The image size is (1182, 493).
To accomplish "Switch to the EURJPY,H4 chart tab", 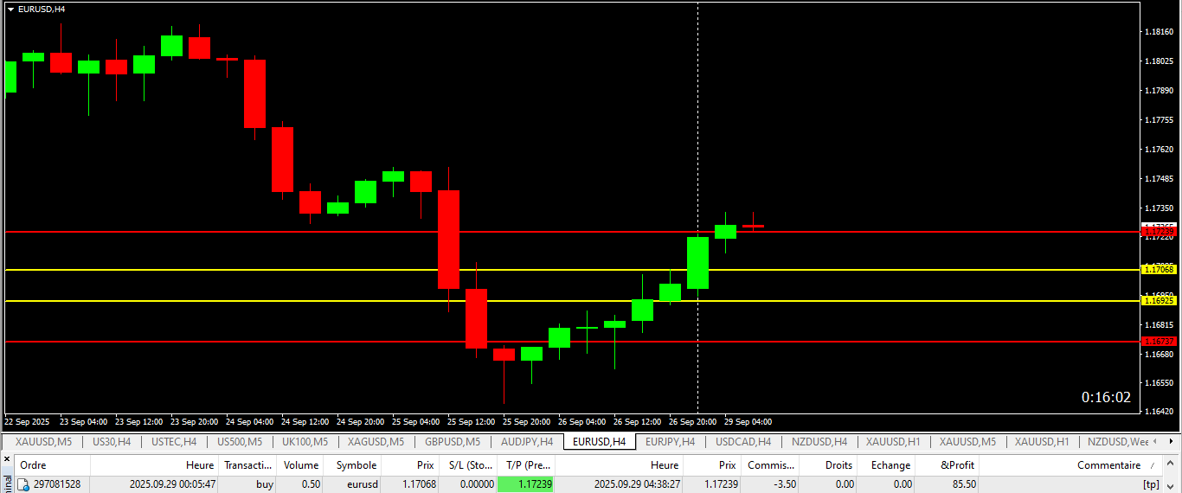I will pyautogui.click(x=670, y=442).
